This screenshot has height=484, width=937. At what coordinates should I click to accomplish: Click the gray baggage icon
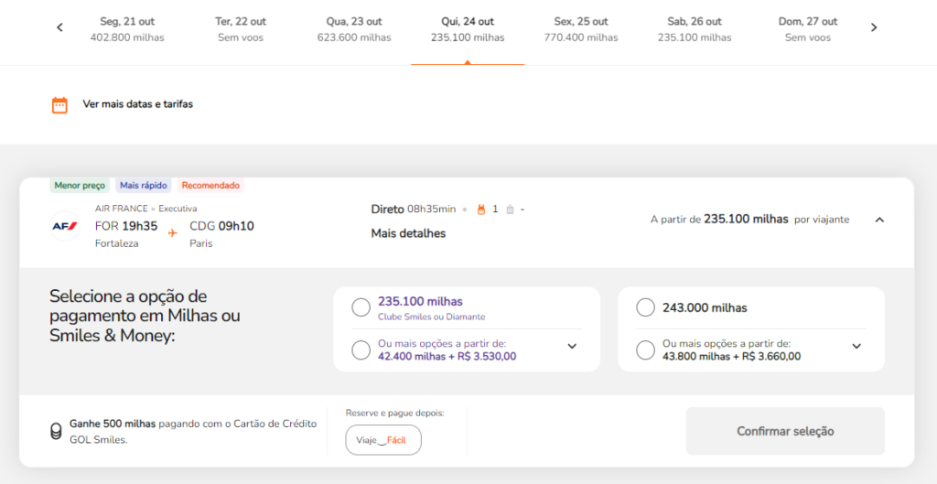click(510, 210)
